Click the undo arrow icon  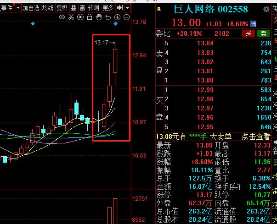(107, 17)
